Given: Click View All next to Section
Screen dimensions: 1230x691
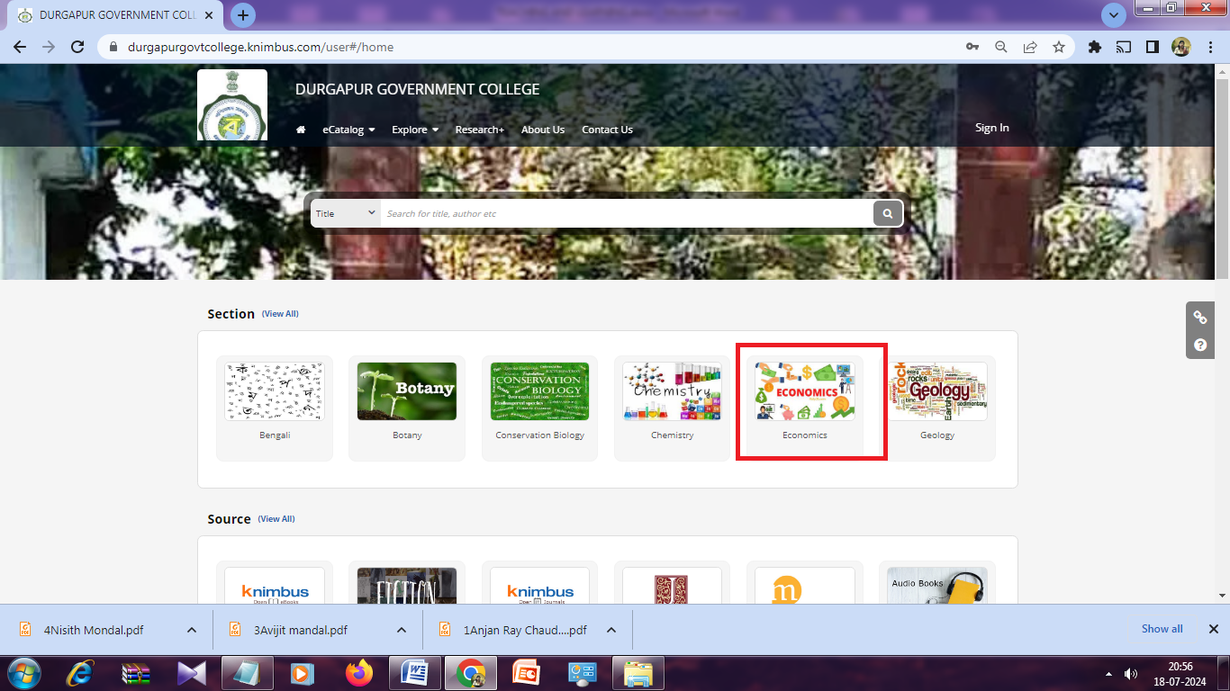Looking at the screenshot, I should click(x=280, y=314).
